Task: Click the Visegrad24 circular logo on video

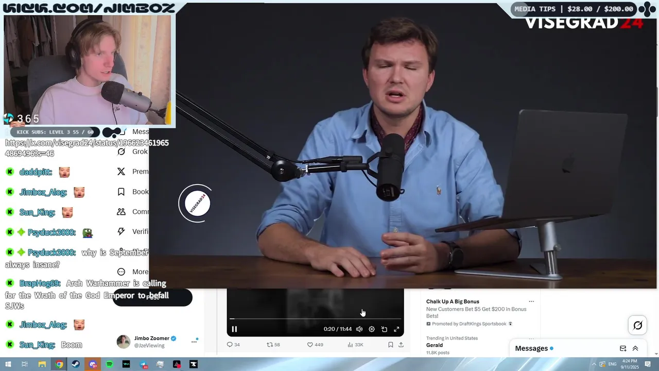Action: 196,204
